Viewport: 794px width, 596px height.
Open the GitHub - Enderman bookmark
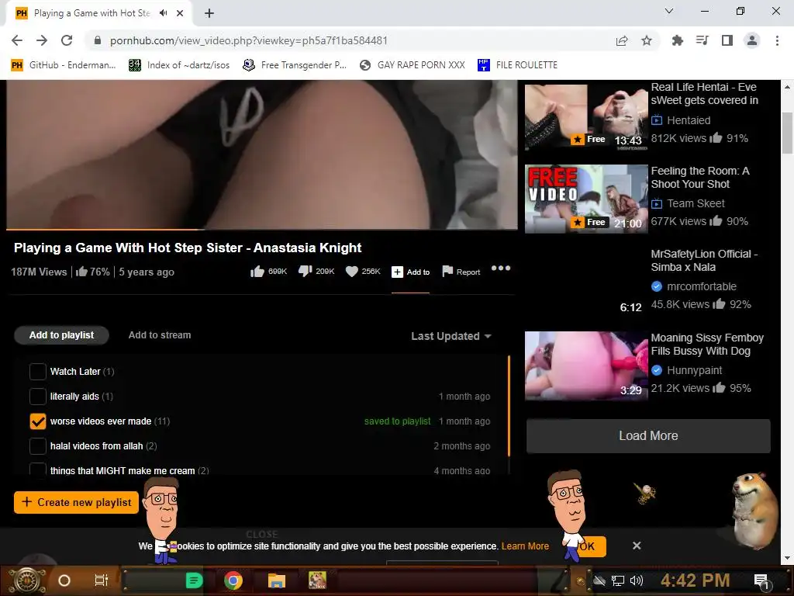click(x=64, y=65)
